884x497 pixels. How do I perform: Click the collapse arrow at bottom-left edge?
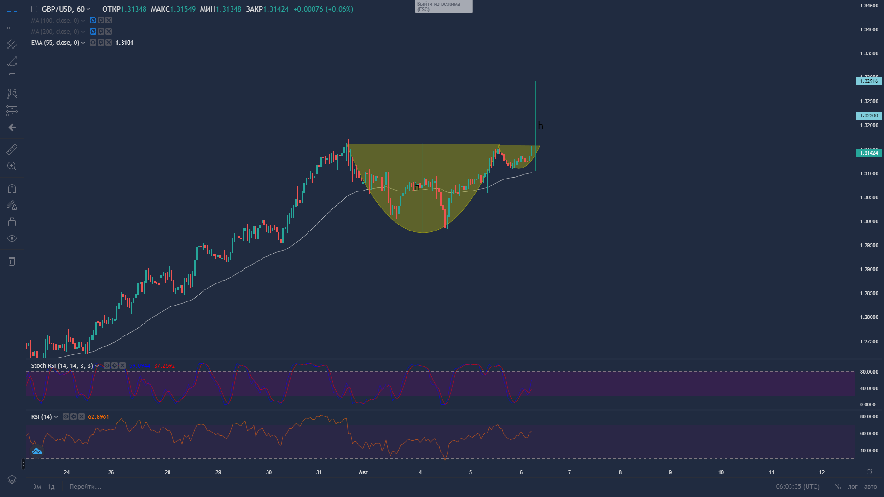point(23,464)
